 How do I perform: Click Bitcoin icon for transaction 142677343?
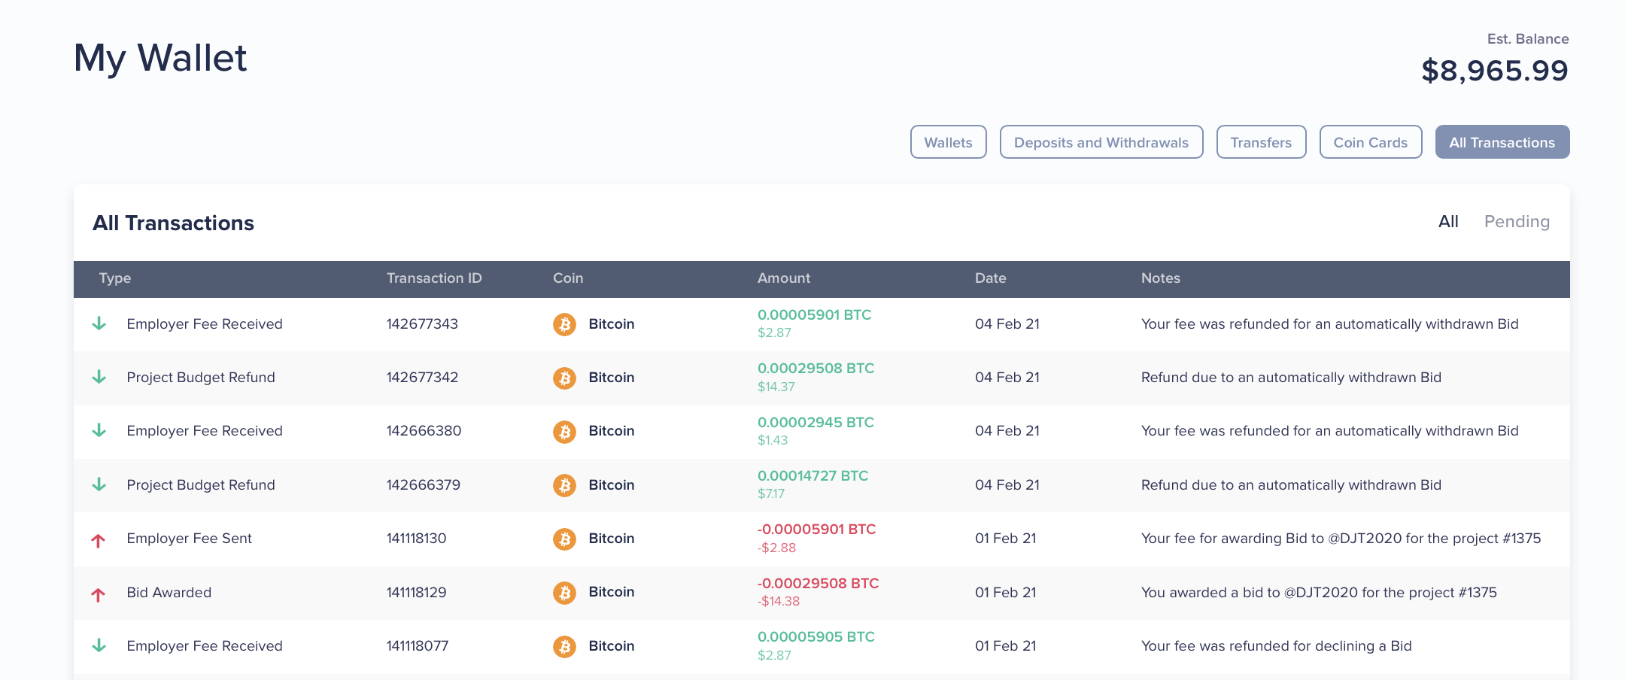click(x=564, y=324)
